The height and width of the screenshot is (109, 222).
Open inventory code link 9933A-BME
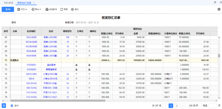pyautogui.click(x=31, y=42)
